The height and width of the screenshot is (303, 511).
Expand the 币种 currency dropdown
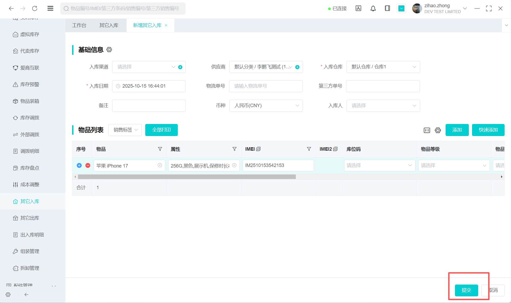click(266, 106)
